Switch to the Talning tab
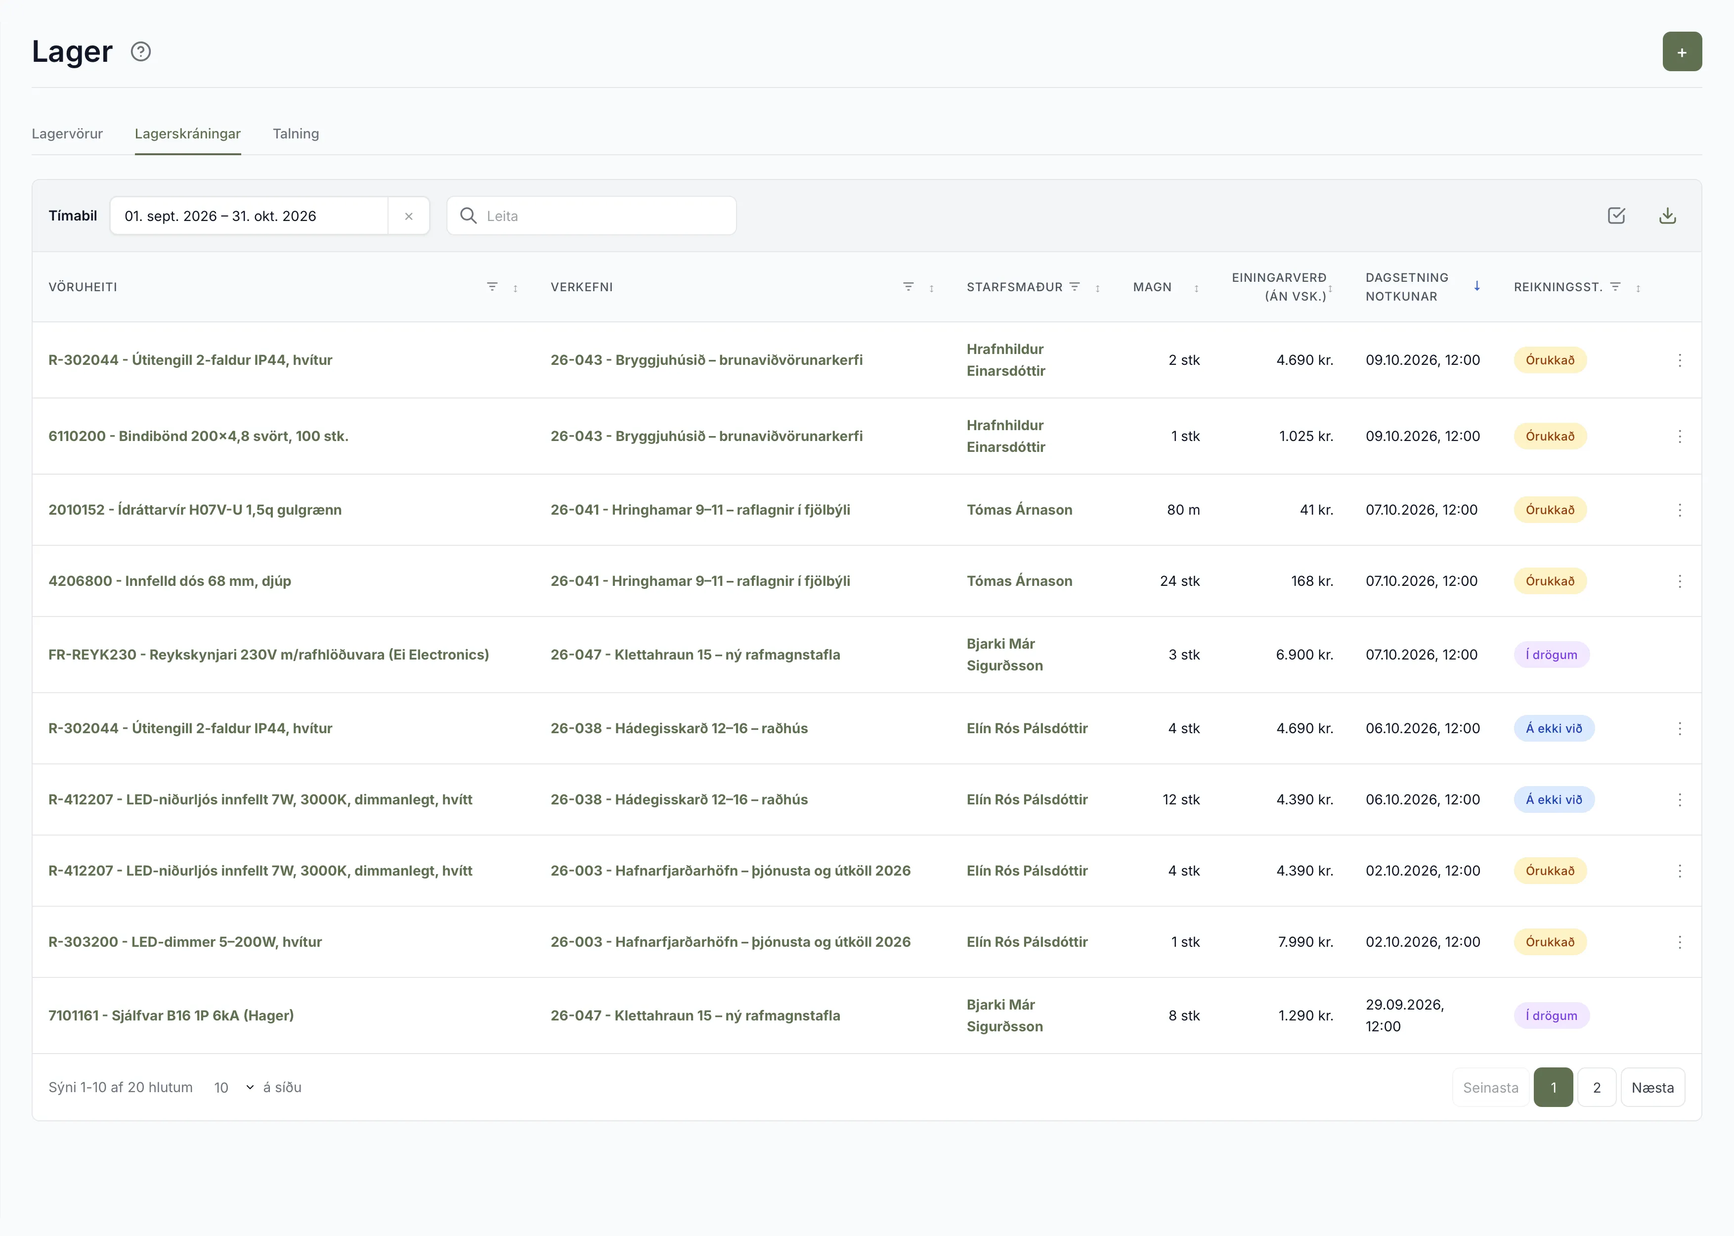The width and height of the screenshot is (1734, 1236). 296,134
